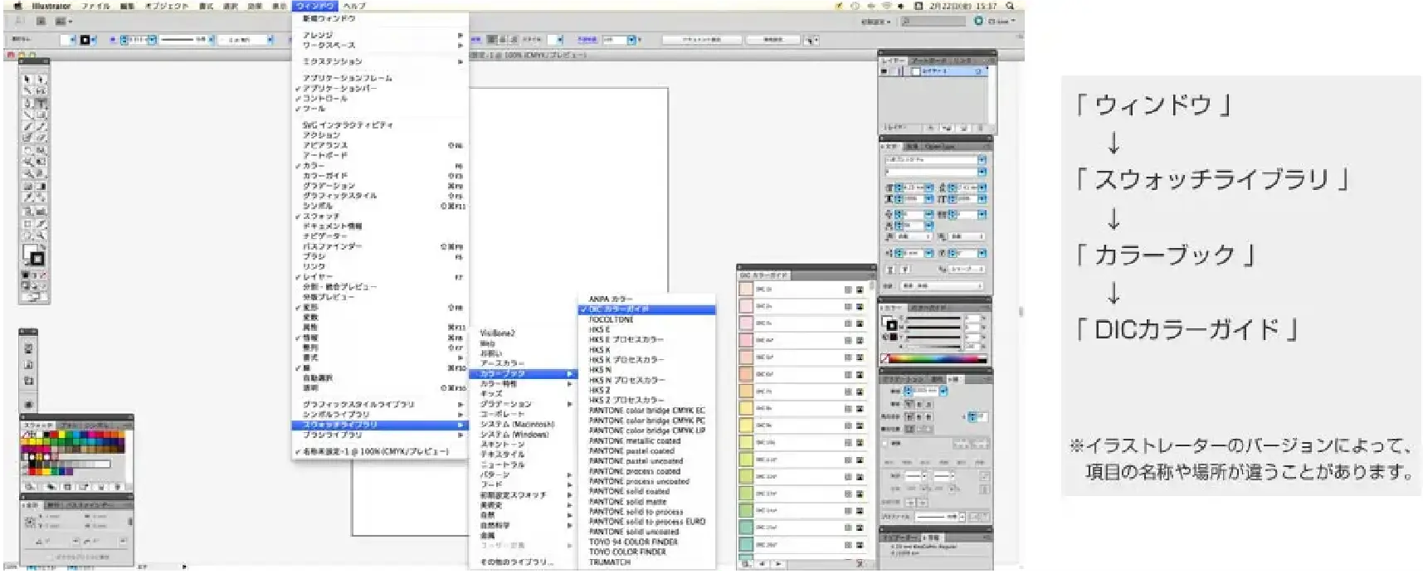This screenshot has height=574, width=1423.
Task: Select the Zoom magnifier tool
Action: [x=41, y=236]
